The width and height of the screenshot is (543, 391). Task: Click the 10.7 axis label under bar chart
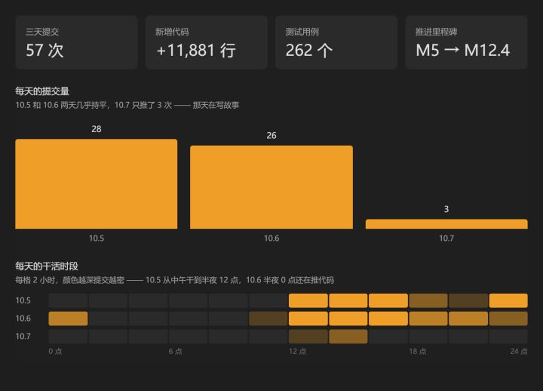click(x=446, y=238)
